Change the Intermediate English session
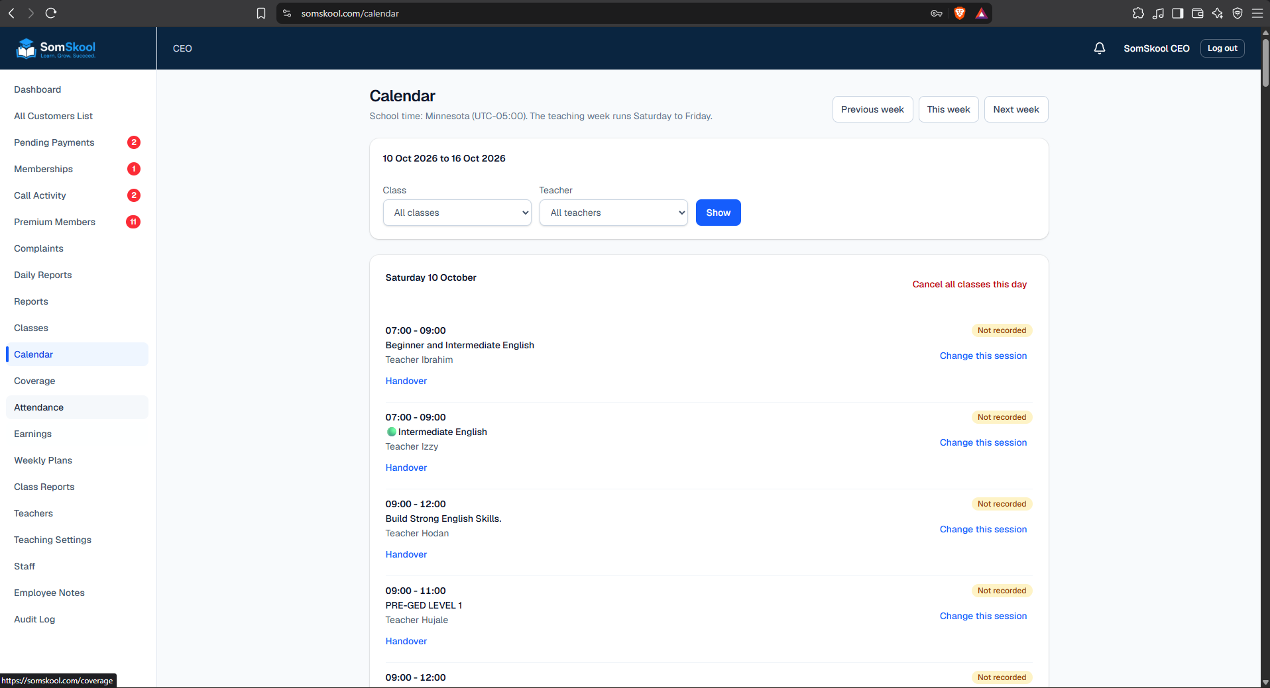Screen dimensions: 1270x688 tap(983, 442)
